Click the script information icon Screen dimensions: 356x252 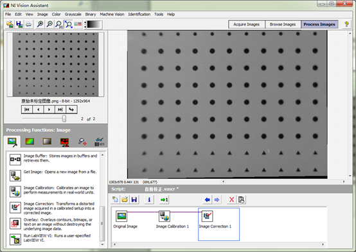tap(149, 199)
